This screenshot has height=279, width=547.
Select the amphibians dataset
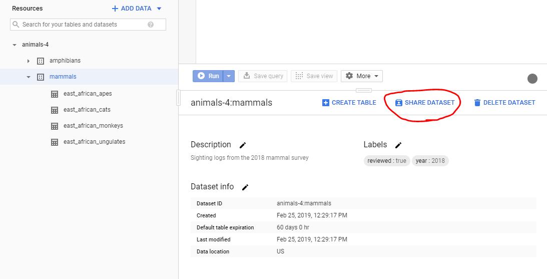click(x=65, y=61)
